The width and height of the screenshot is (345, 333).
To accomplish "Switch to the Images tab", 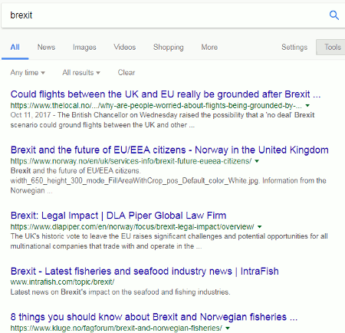I will 84,48.
